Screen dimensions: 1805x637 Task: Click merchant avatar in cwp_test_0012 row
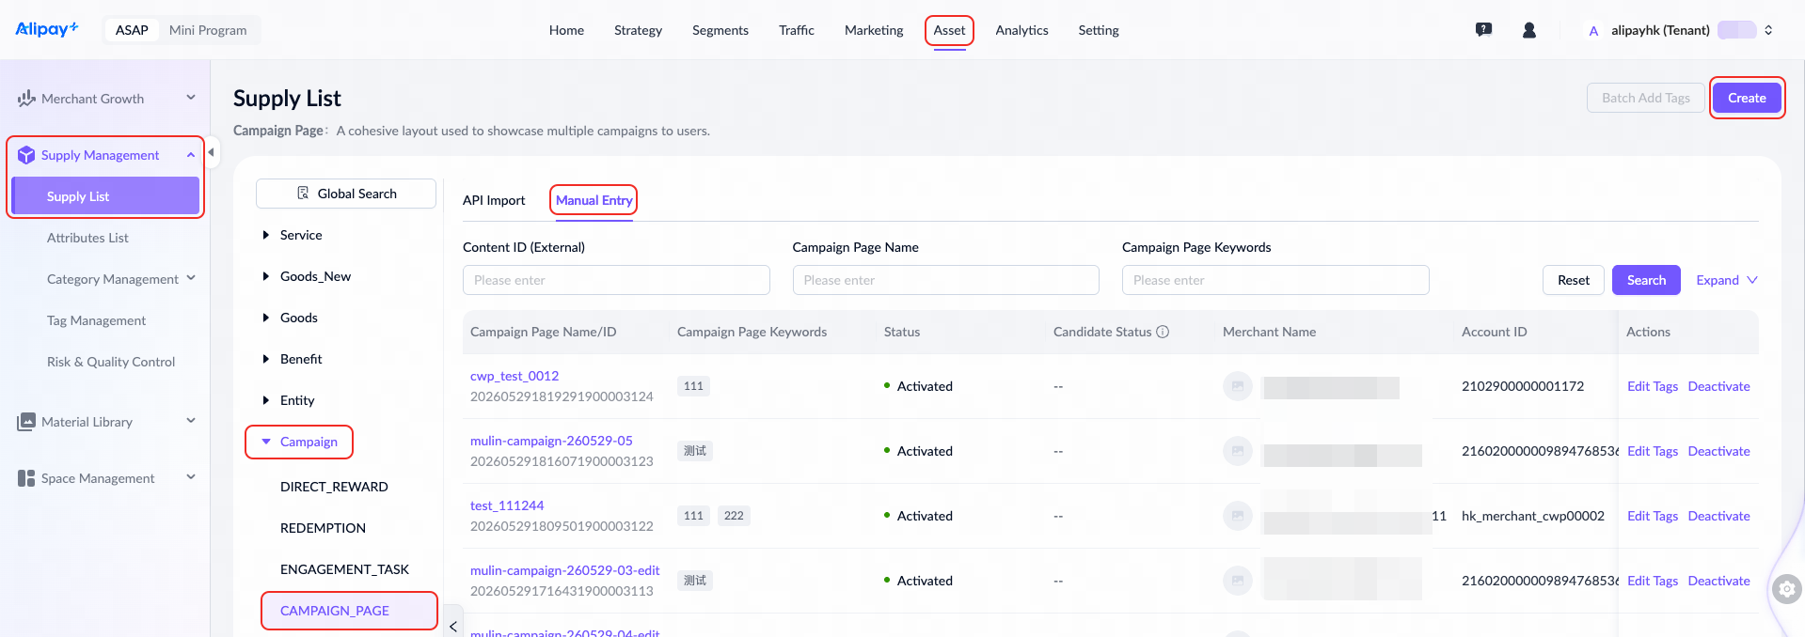(x=1238, y=386)
